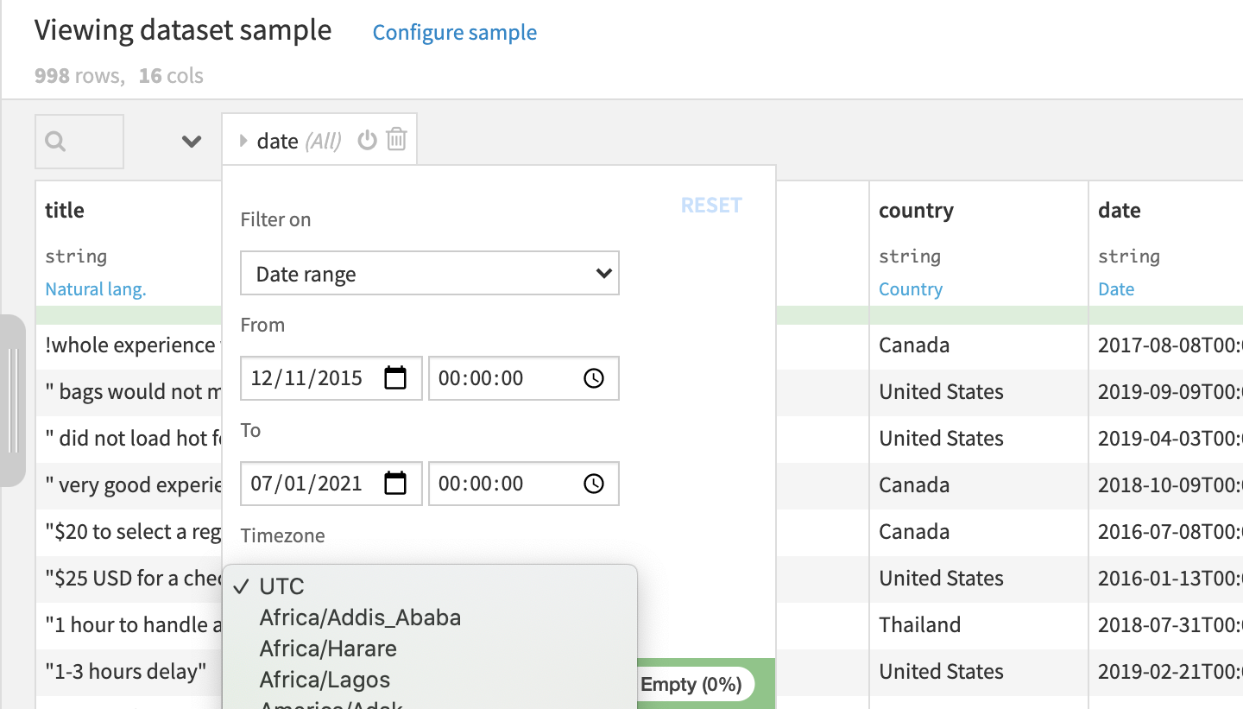Select the Thailand country cell

[979, 624]
